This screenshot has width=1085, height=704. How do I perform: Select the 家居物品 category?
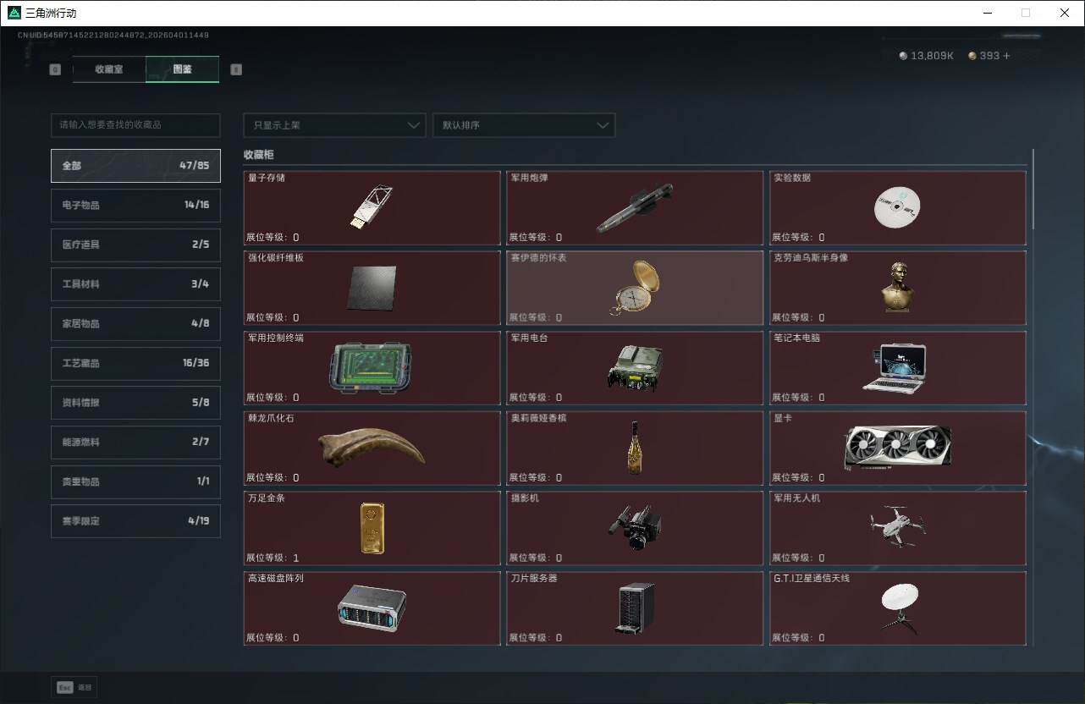pos(135,323)
